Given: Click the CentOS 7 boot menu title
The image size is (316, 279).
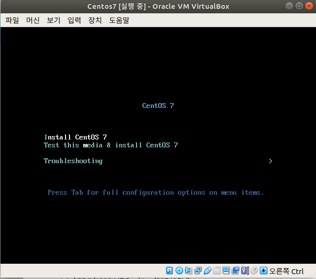Looking at the screenshot, I should click(x=158, y=105).
